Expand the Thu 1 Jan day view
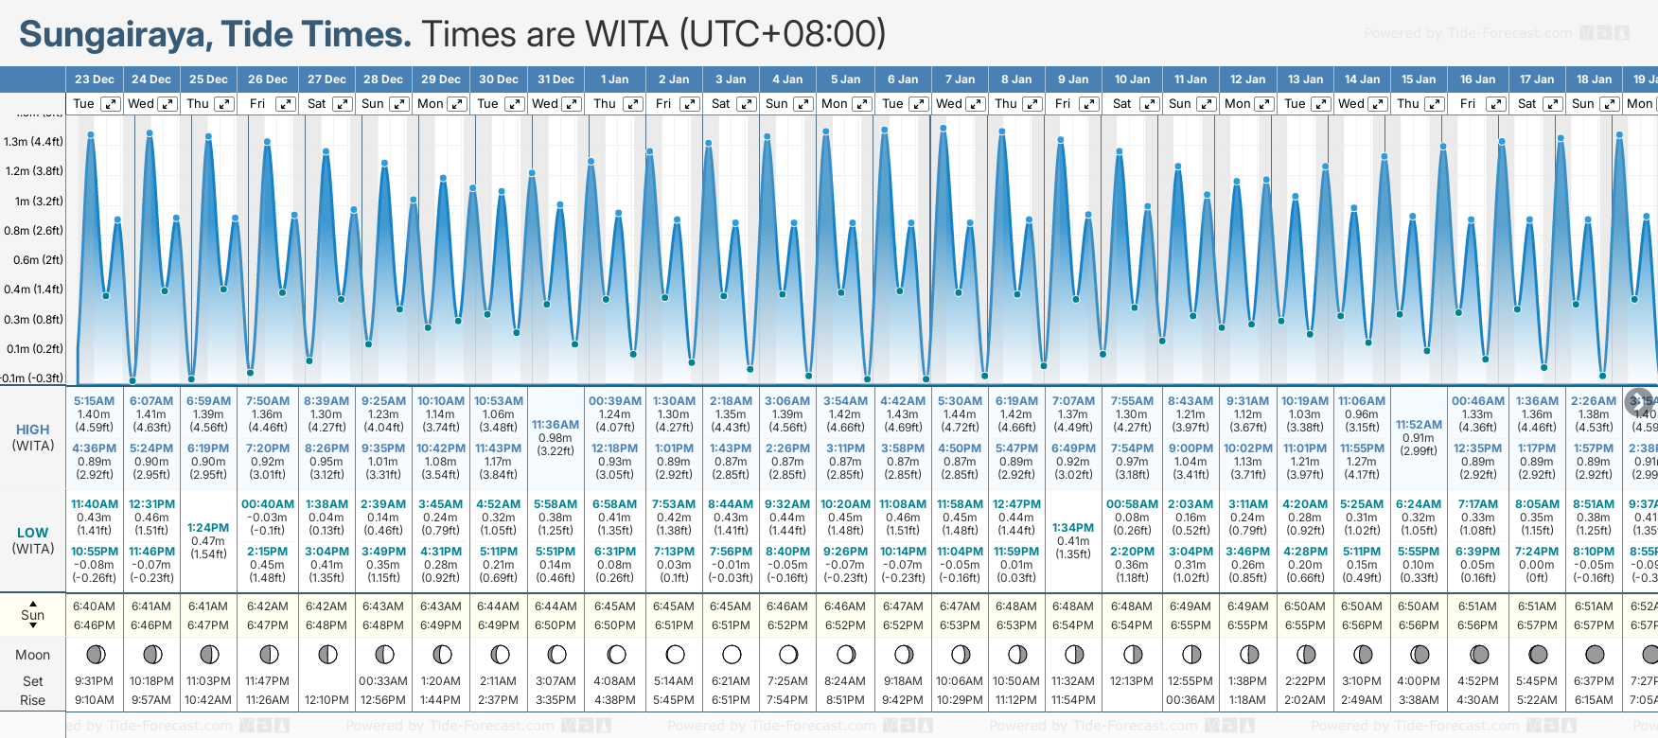Screen dimensions: 1658x738 (633, 104)
